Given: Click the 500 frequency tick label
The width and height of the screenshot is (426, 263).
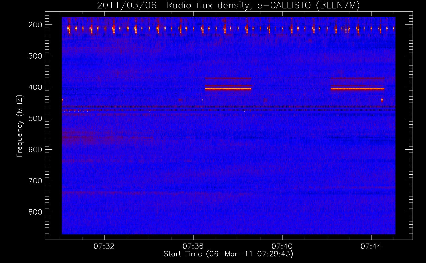Looking at the screenshot, I should pyautogui.click(x=35, y=118).
